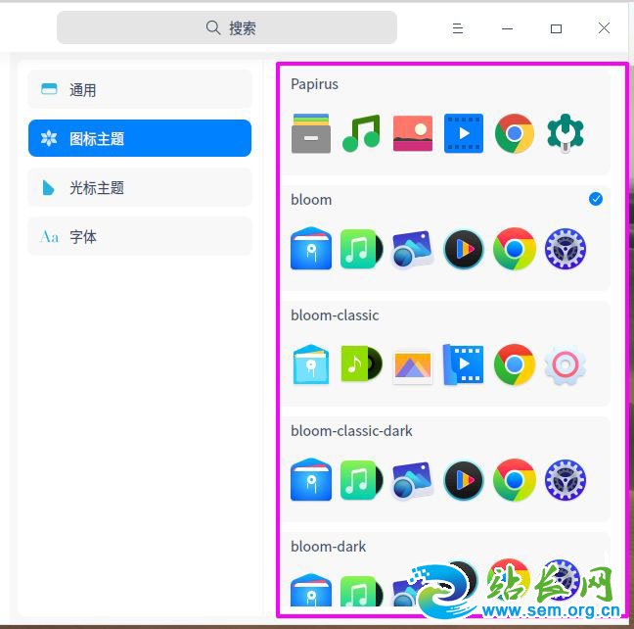Screen dimensions: 634x629
Task: Choose the bloom-dark icon theme
Action: pyautogui.click(x=328, y=547)
